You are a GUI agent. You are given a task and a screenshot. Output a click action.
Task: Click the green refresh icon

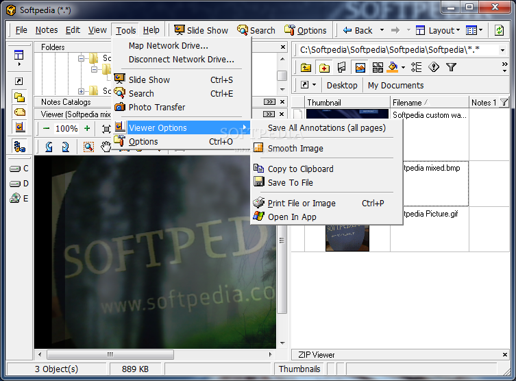[x=500, y=30]
